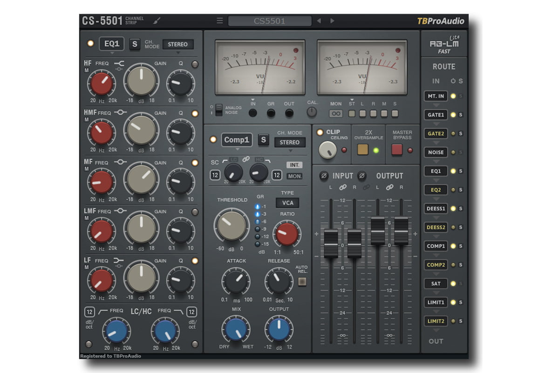The width and height of the screenshot is (559, 373).
Task: Select the GATE1 module in the route list
Action: point(436,115)
